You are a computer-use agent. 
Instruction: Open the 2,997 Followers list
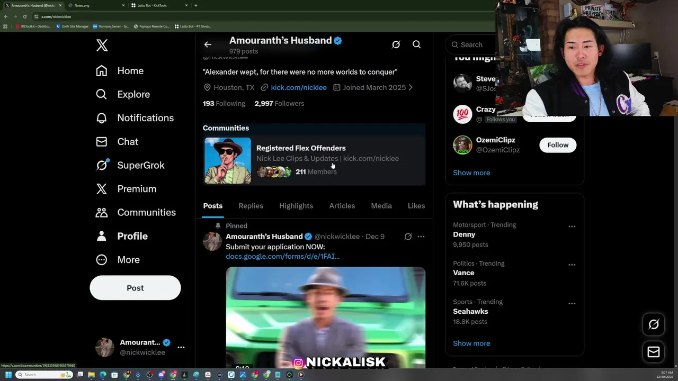click(279, 103)
